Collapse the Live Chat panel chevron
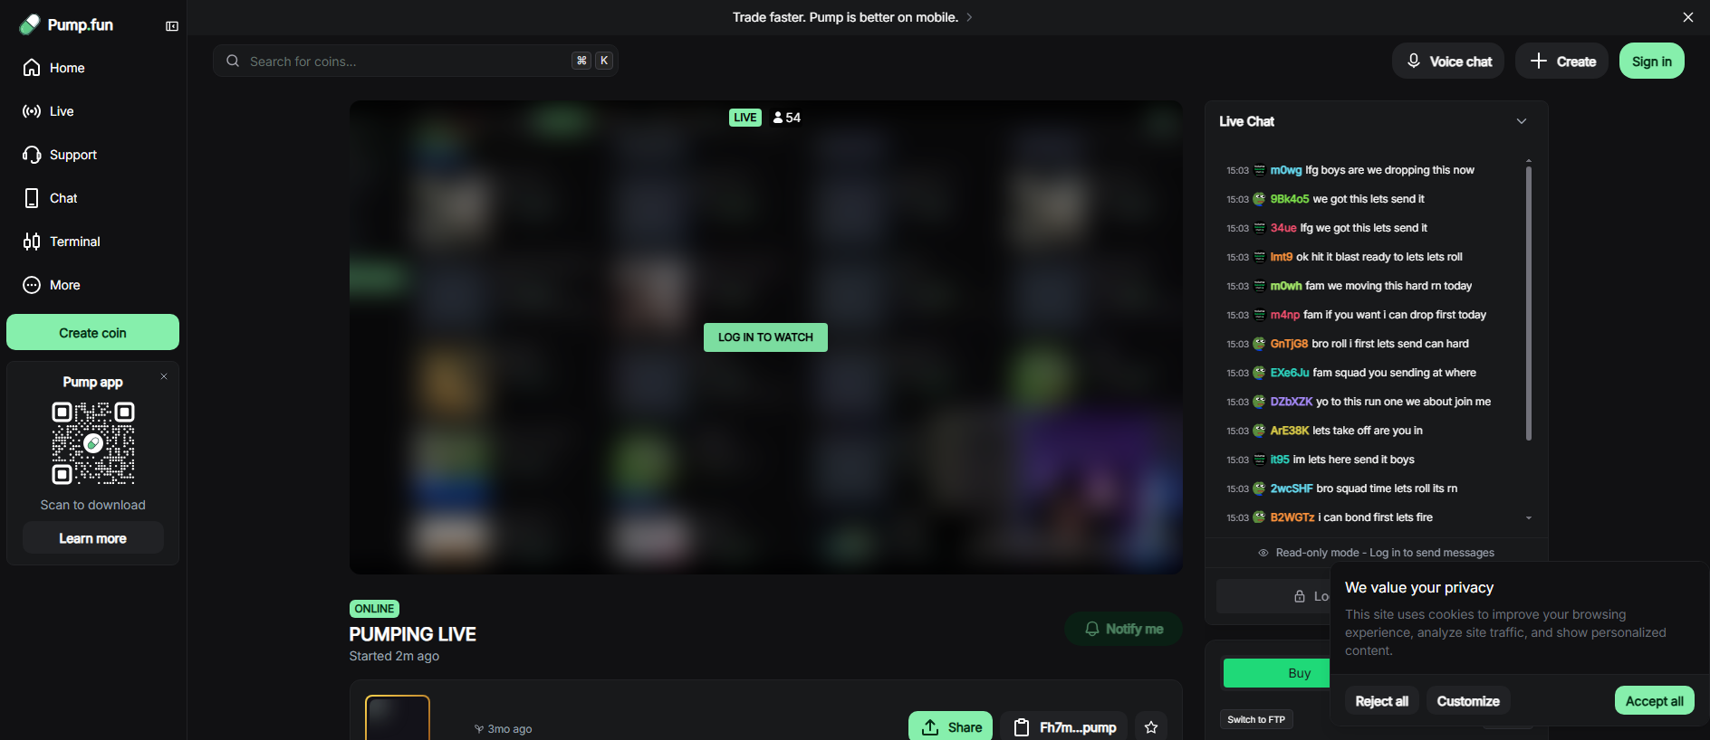Viewport: 1710px width, 740px height. click(x=1522, y=121)
